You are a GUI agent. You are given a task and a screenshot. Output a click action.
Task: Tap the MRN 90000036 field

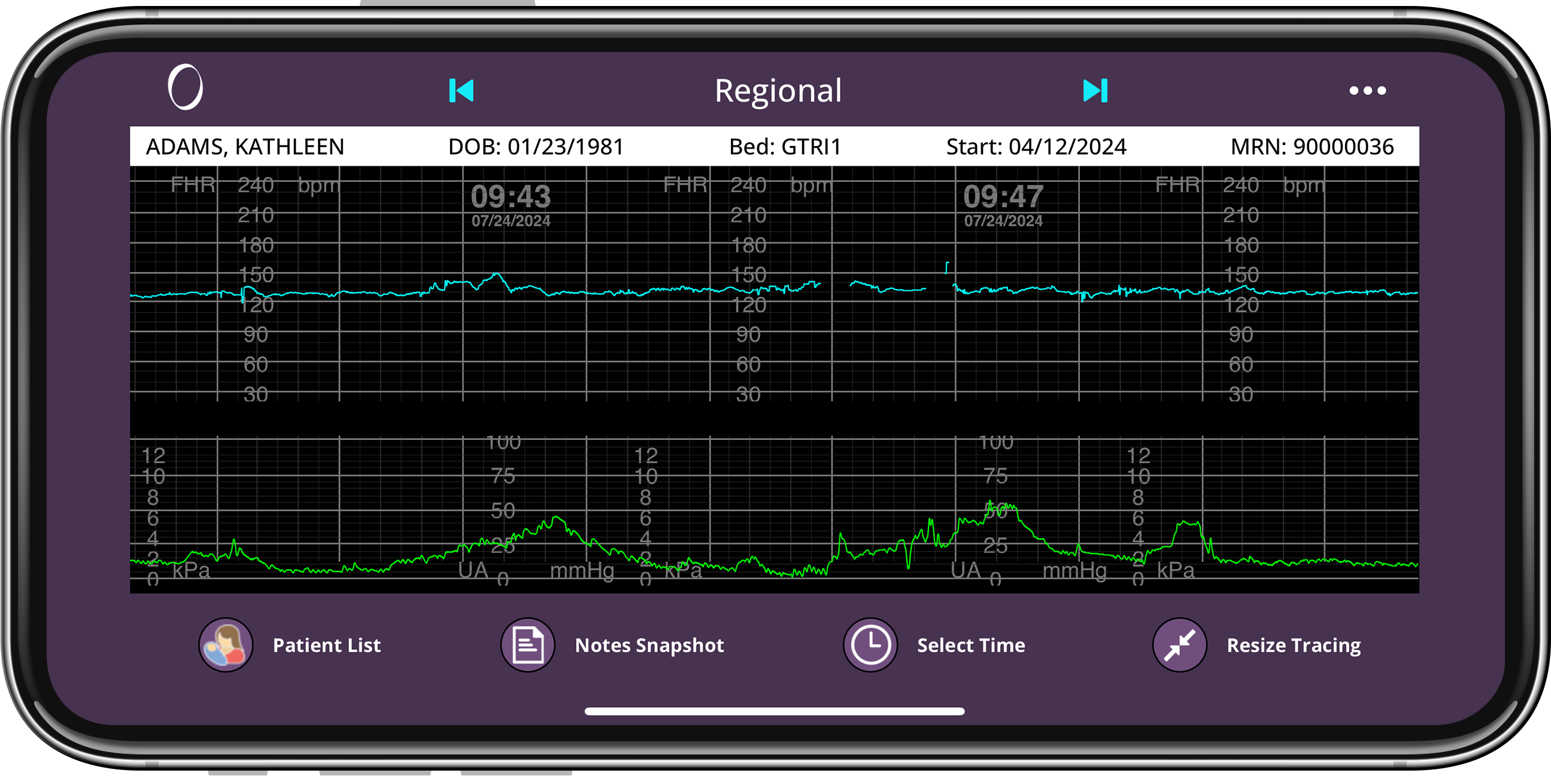pos(1312,147)
